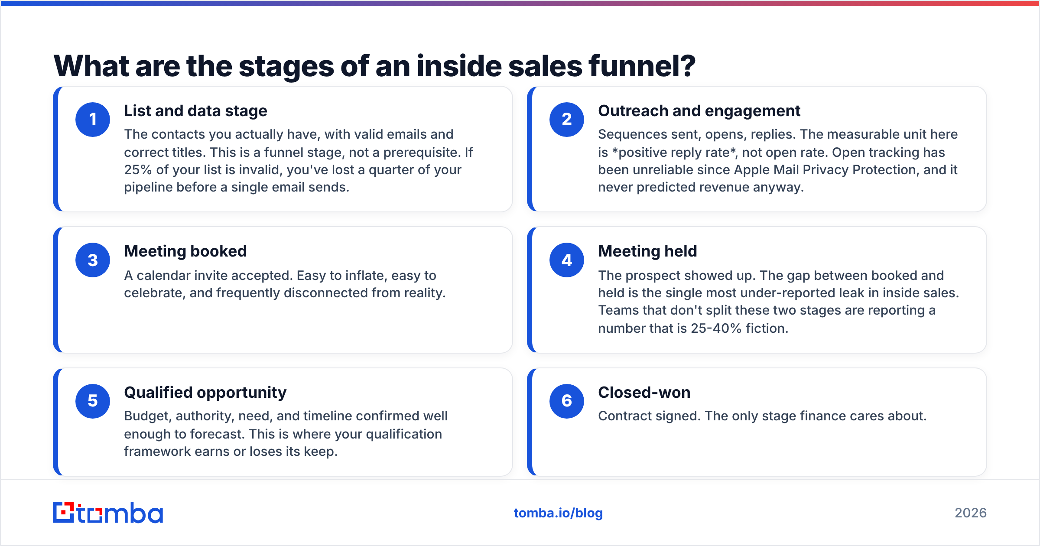
Task: Click 'The prospect showed up' description
Action: pos(779,302)
